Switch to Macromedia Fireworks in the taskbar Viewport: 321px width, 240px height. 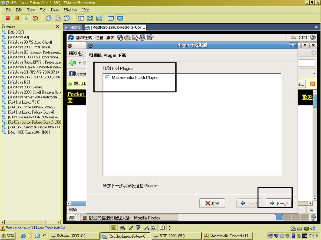coord(228,236)
